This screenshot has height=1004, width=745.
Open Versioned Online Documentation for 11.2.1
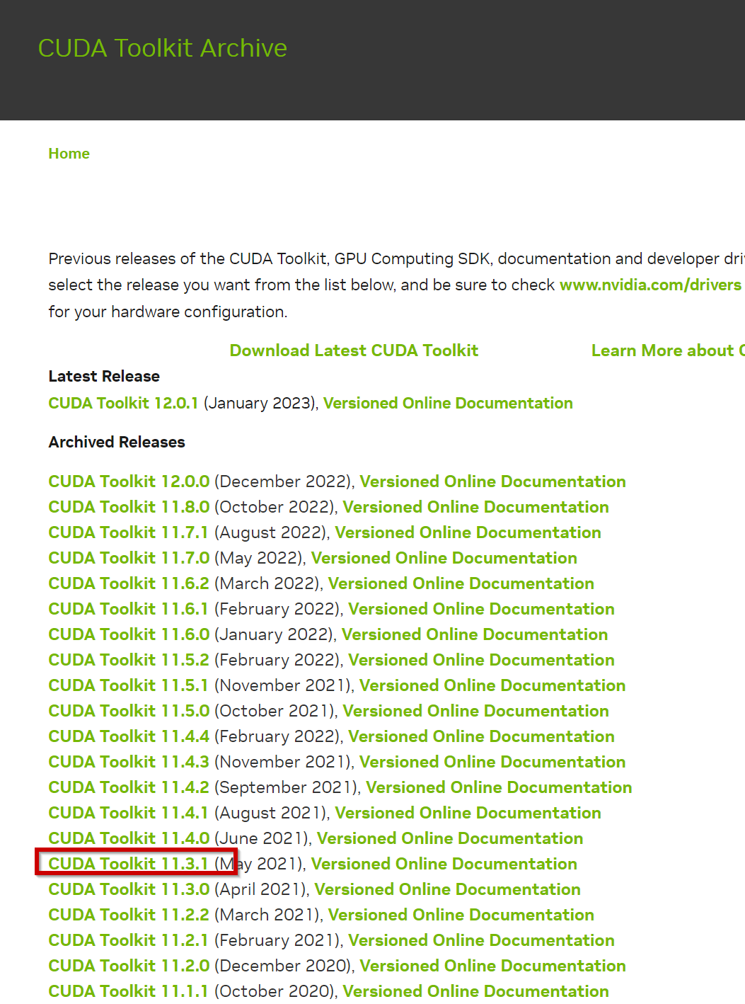tap(481, 940)
